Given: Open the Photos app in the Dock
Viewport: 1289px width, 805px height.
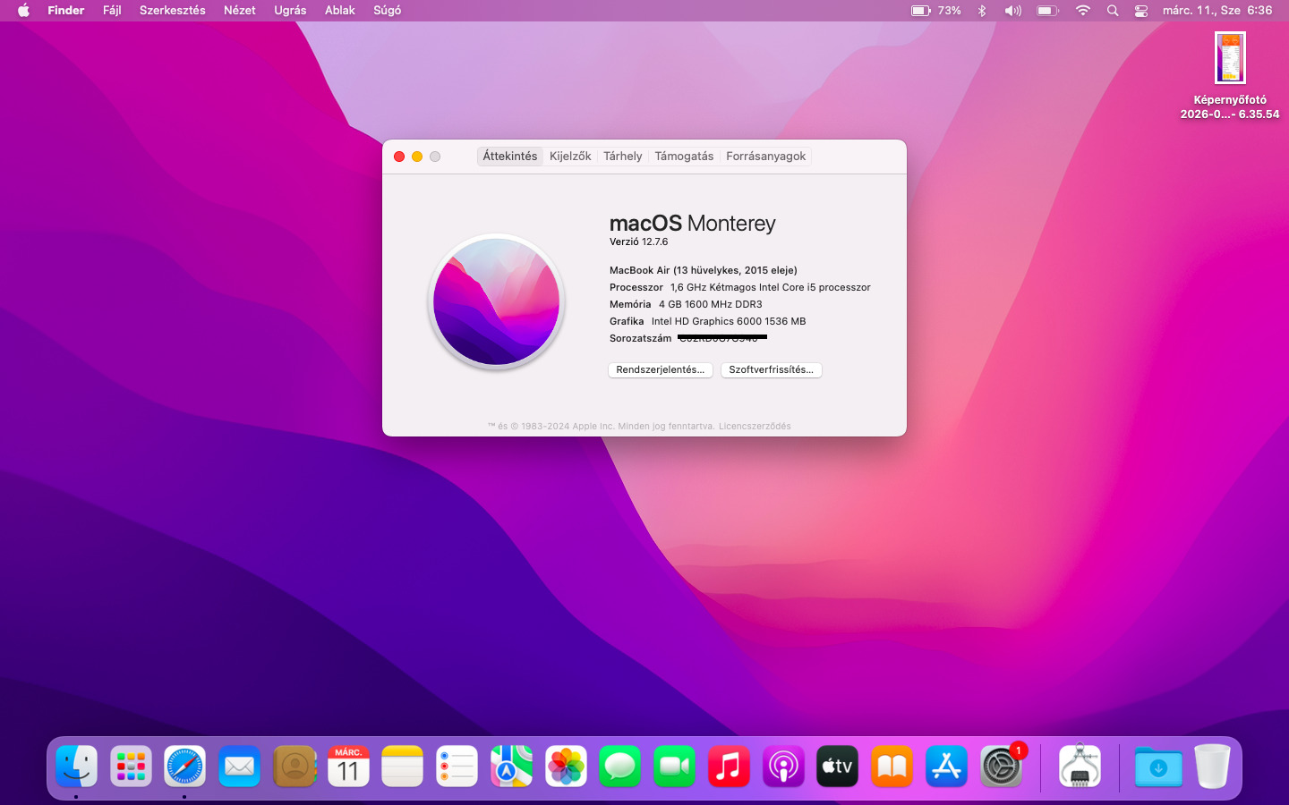Looking at the screenshot, I should click(566, 767).
